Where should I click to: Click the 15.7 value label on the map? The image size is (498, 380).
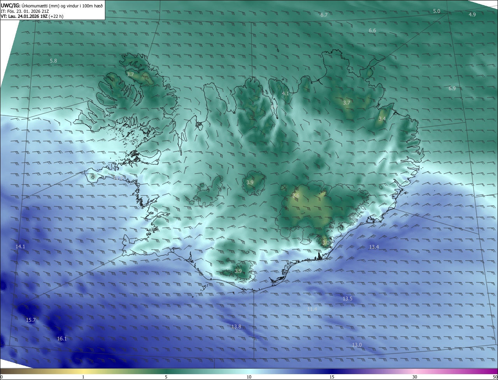click(31, 320)
